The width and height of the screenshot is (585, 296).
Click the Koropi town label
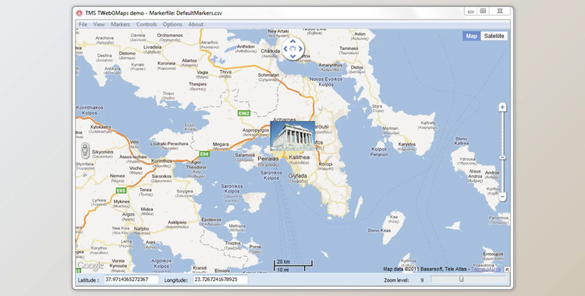tap(325, 164)
